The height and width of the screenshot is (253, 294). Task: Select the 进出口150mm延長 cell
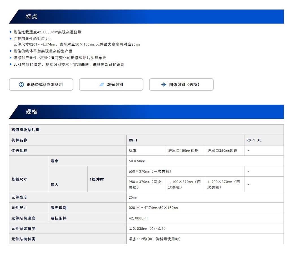click(x=185, y=151)
